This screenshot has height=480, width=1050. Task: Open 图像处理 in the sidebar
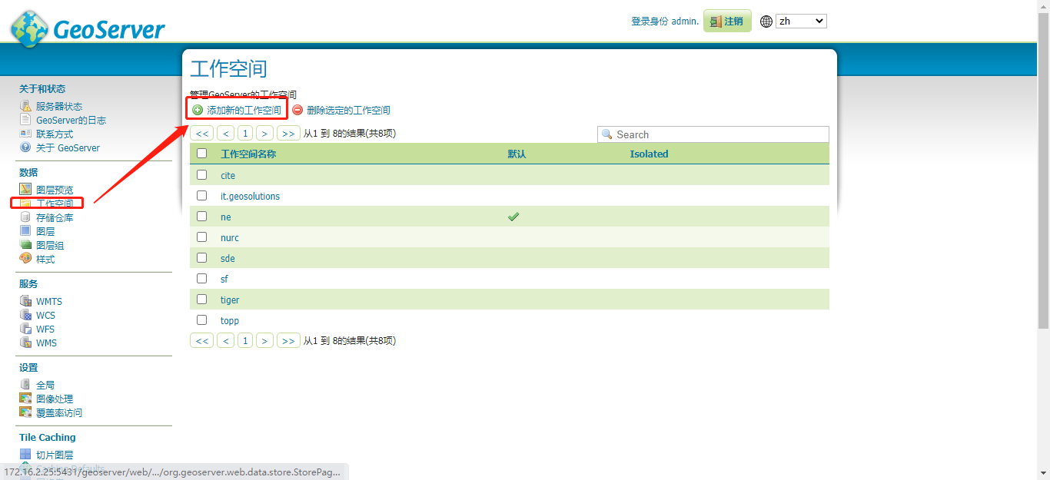click(55, 399)
